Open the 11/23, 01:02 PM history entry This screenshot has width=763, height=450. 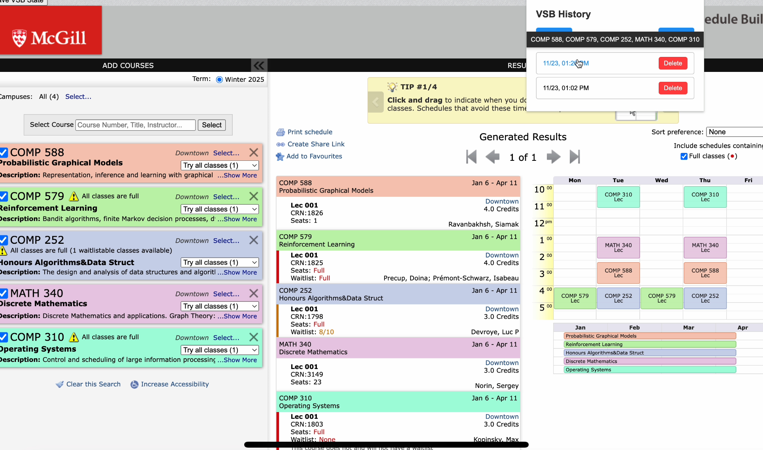pyautogui.click(x=565, y=88)
